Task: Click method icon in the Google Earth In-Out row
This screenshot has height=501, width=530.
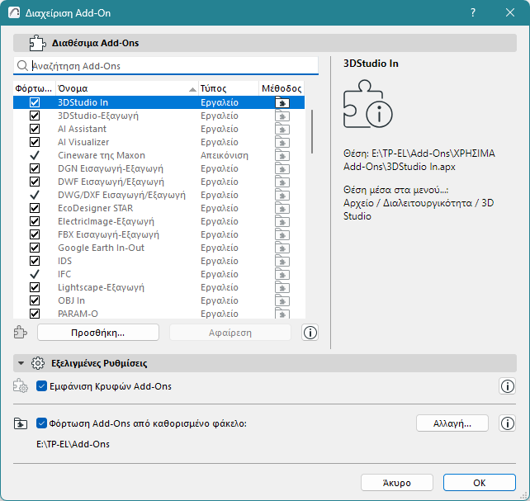Action: click(282, 248)
